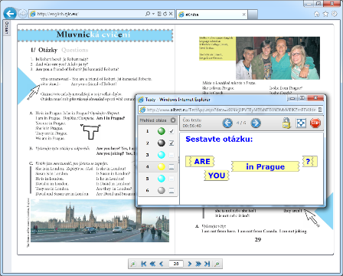Open the Obsah side tab
The height and width of the screenshot is (276, 343).
(x=7, y=28)
